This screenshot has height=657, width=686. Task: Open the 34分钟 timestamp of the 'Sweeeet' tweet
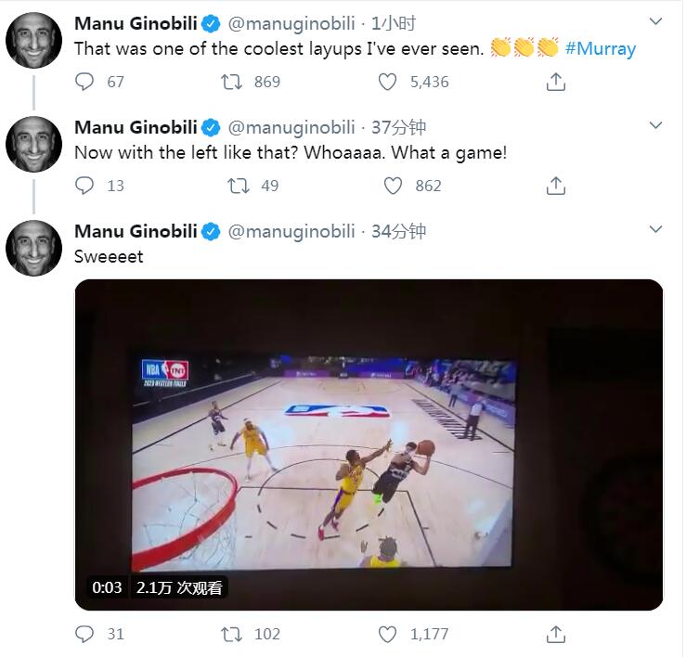pyautogui.click(x=398, y=231)
